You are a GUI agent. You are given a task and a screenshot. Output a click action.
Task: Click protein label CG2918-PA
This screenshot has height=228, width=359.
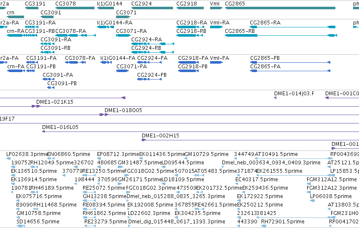(x=193, y=58)
